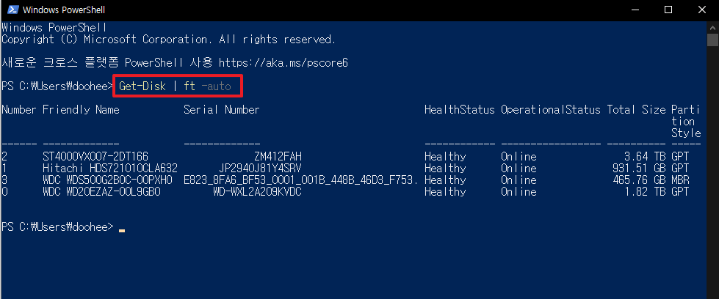Click the https://aka.ms/pscore6 link text
The image size is (719, 299).
(283, 63)
